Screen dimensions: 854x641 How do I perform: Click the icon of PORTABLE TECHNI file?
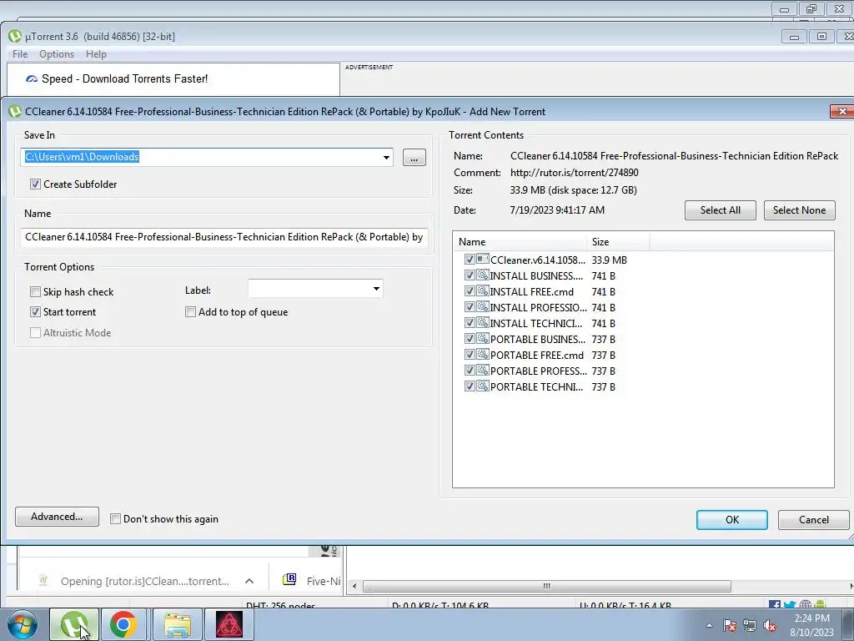coord(483,386)
